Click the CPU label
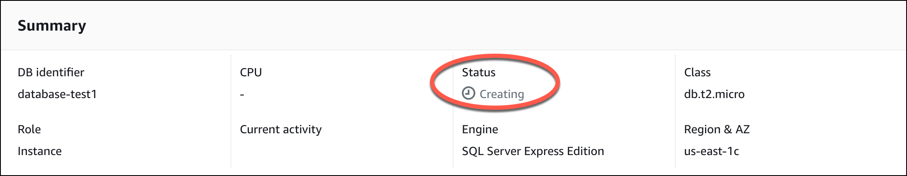 [251, 72]
